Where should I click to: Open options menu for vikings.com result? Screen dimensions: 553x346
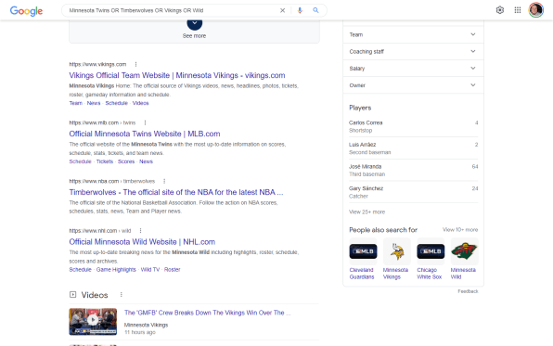coord(135,64)
